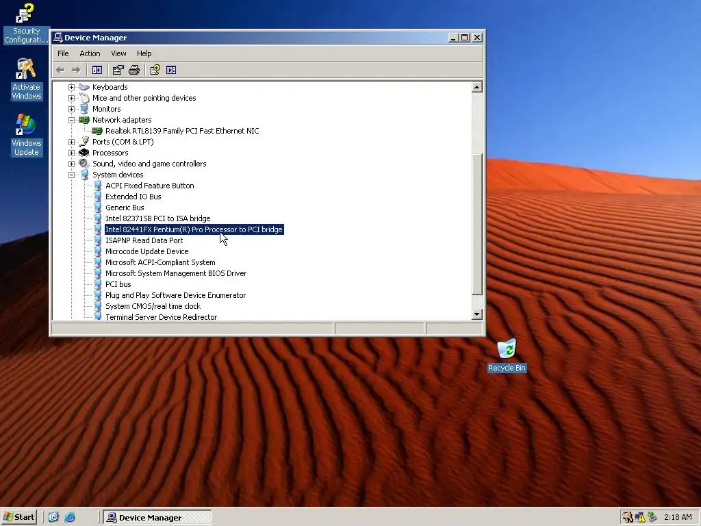Click the Show Desktop quick launch icon

53,517
